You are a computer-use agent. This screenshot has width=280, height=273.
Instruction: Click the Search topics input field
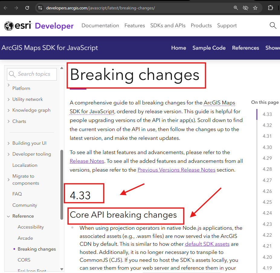click(32, 74)
